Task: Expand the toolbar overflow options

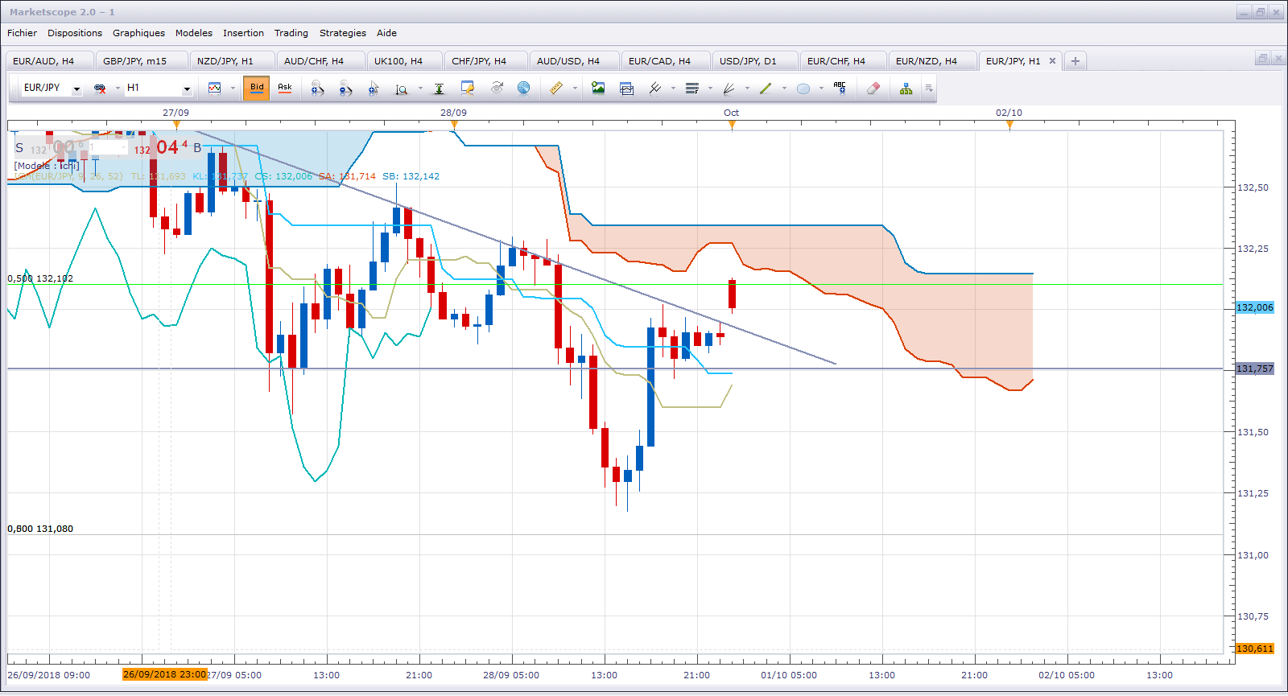Action: [x=929, y=89]
